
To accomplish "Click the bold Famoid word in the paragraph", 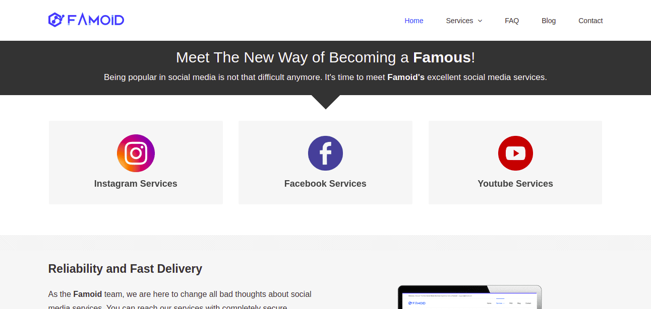I will click(x=88, y=294).
